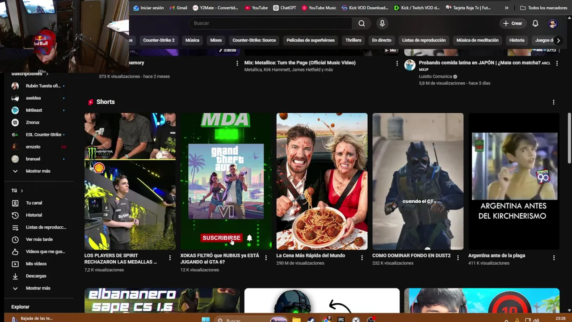Select Música de meditación chip
Image resolution: width=572 pixels, height=322 pixels.
click(477, 40)
